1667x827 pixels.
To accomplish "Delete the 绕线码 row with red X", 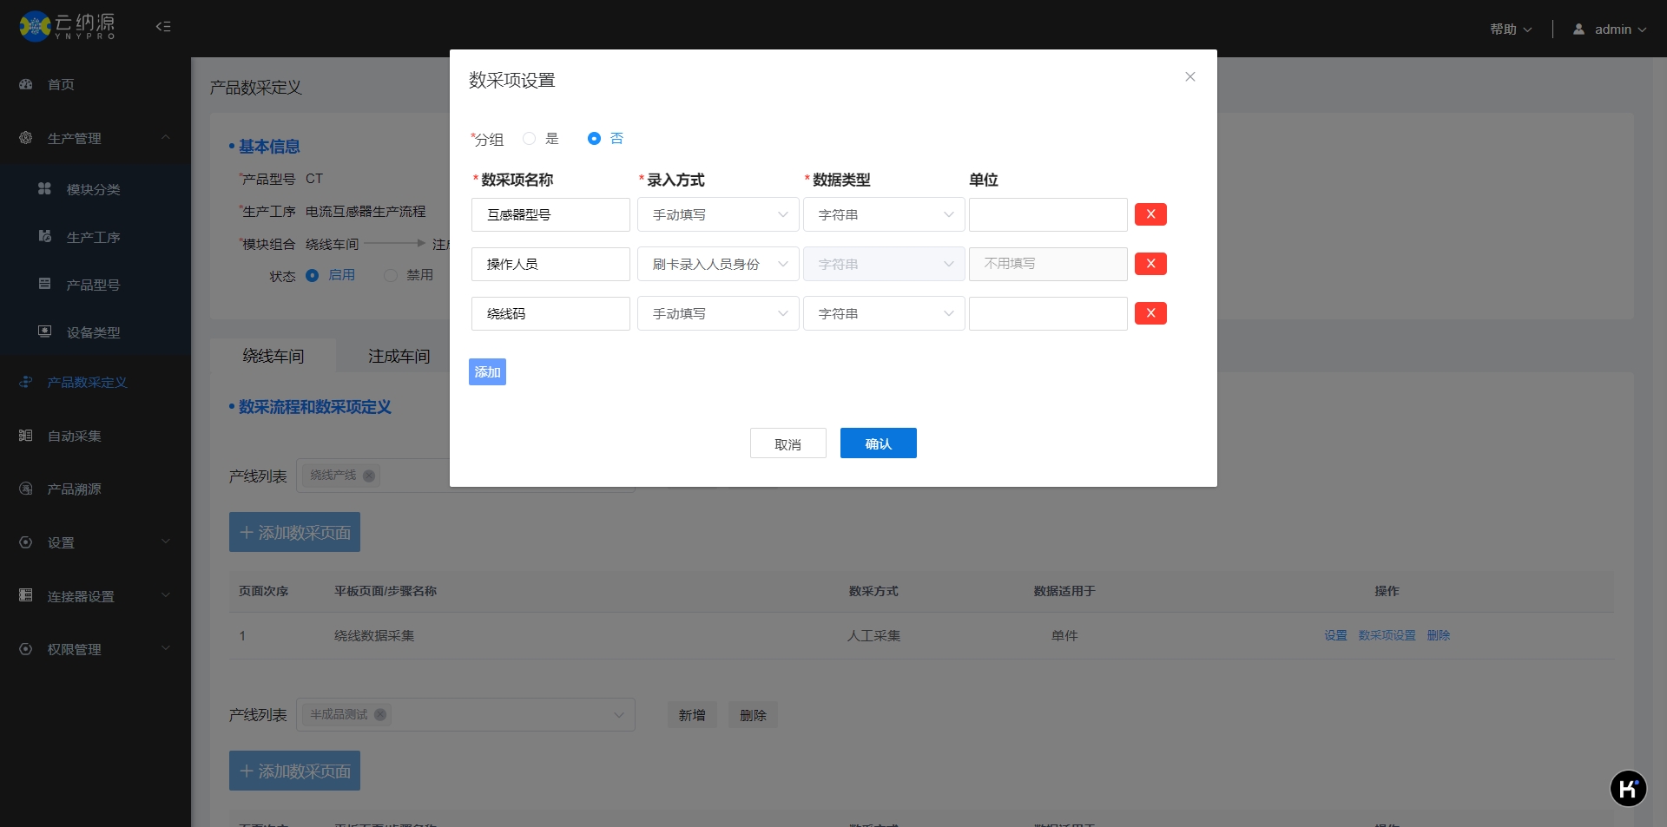I will click(x=1150, y=313).
